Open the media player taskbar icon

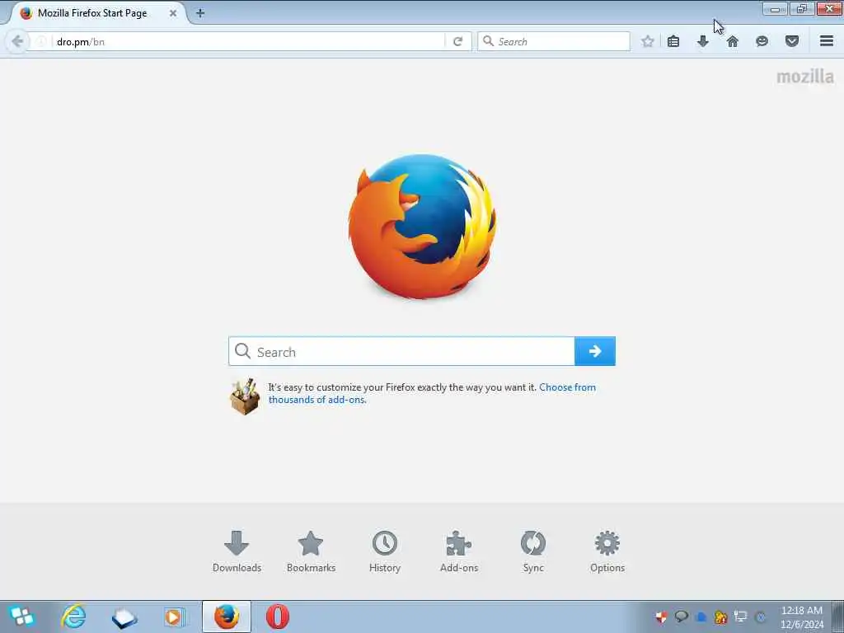tap(174, 617)
